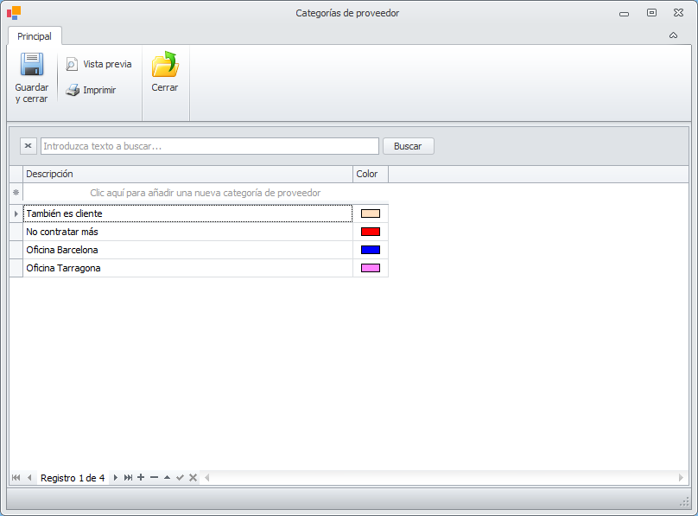Maximize the Categorías de proveedor window

pyautogui.click(x=651, y=12)
